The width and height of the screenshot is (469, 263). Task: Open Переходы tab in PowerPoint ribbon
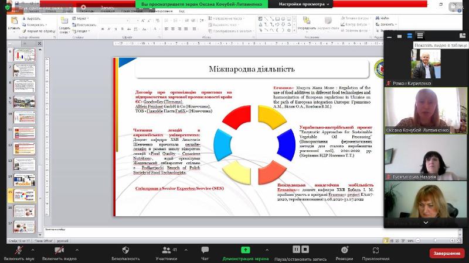tap(87, 11)
